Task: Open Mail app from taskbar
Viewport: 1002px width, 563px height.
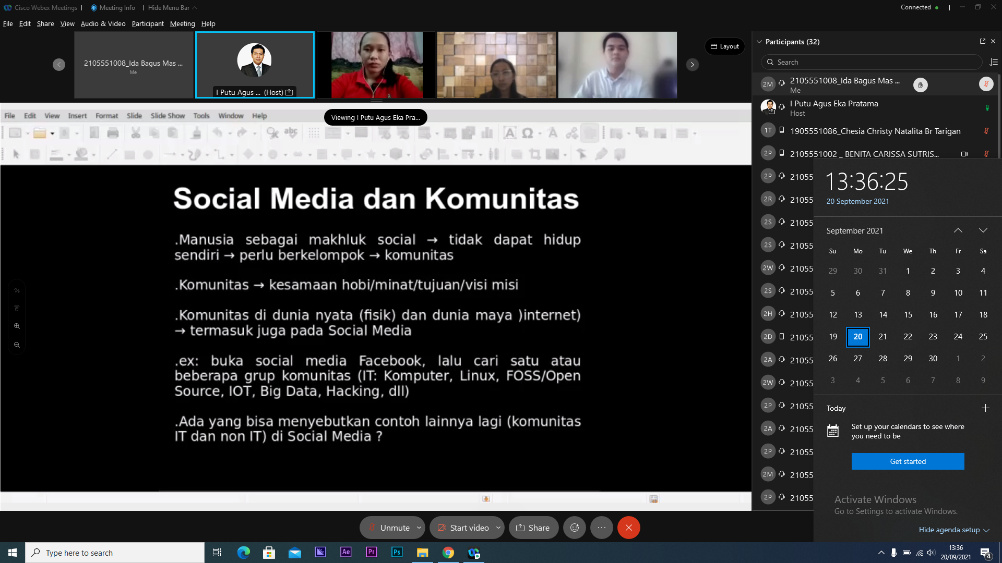Action: tap(295, 553)
